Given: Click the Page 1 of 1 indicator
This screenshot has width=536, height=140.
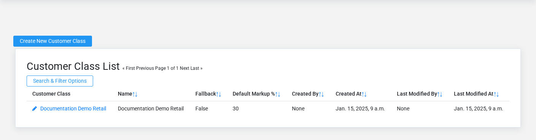Looking at the screenshot, I should pos(167,68).
